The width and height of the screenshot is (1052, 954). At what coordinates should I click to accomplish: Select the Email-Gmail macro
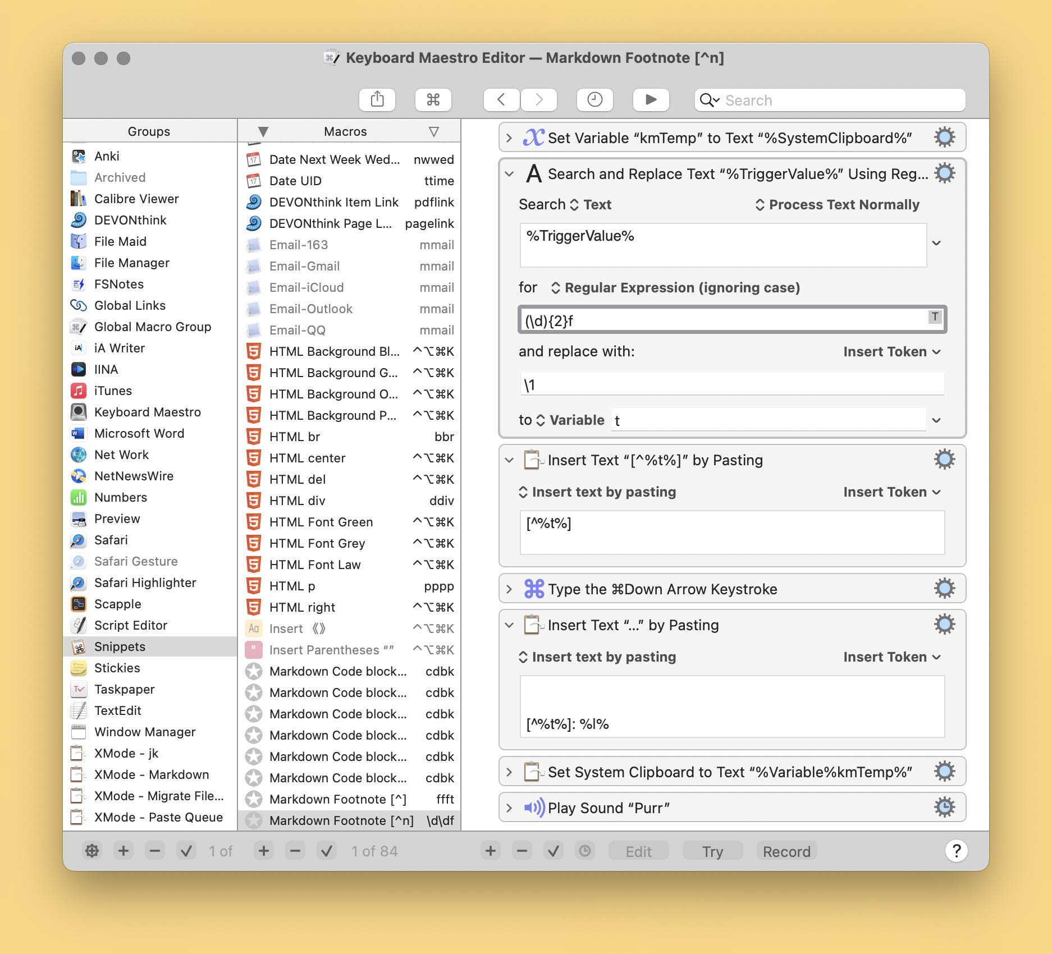coord(349,266)
